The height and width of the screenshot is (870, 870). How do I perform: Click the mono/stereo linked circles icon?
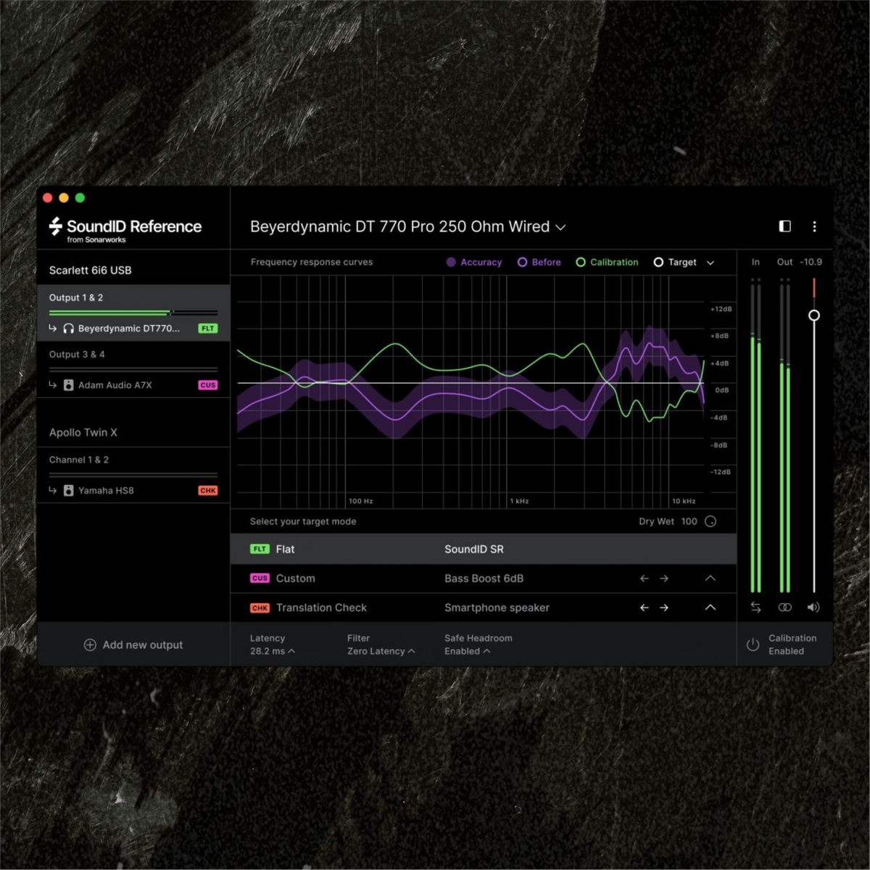tap(784, 607)
